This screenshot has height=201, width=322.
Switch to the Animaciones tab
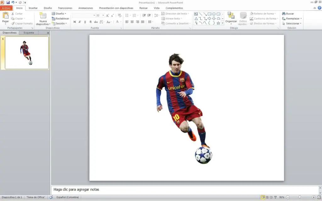(x=86, y=8)
